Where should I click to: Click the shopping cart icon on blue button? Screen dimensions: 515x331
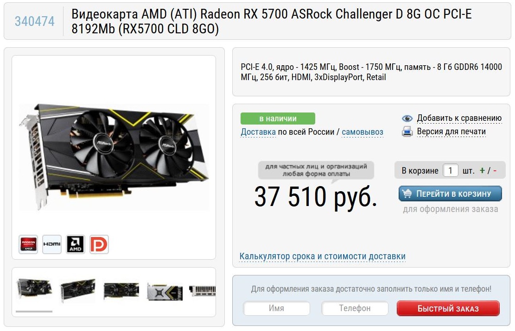point(407,194)
